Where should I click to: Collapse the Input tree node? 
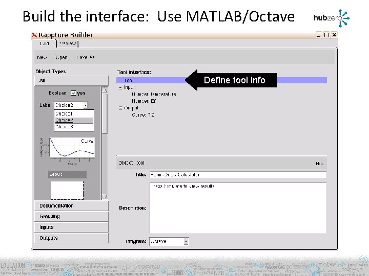point(120,87)
